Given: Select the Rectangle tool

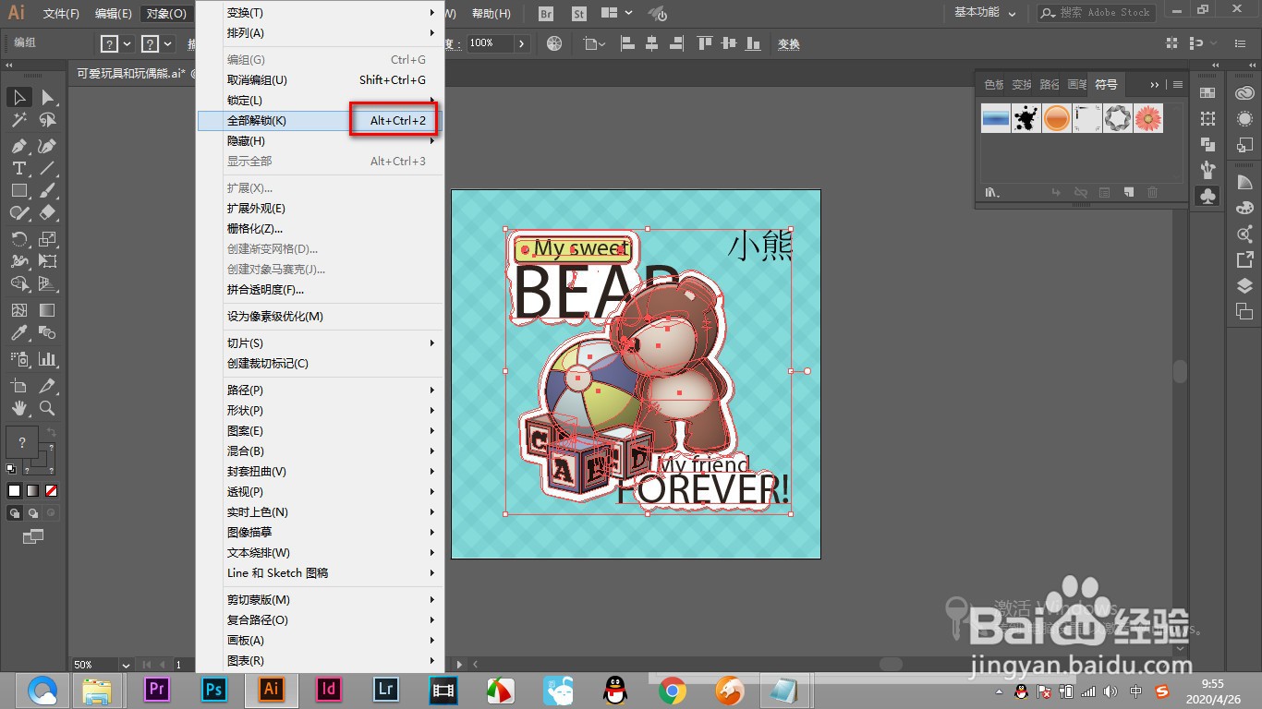Looking at the screenshot, I should click(19, 190).
